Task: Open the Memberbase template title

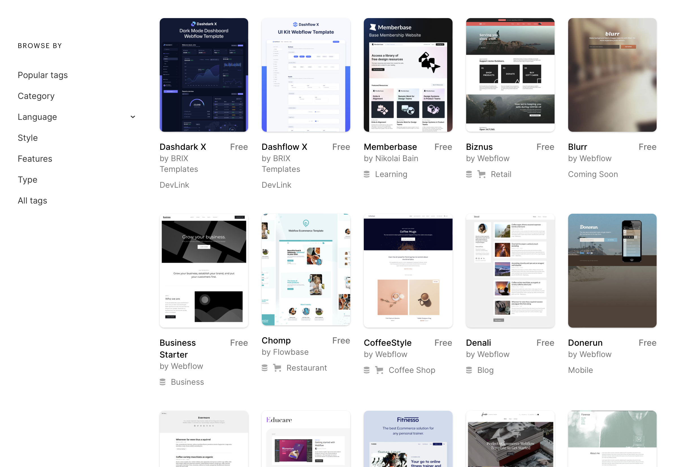Action: pos(390,147)
